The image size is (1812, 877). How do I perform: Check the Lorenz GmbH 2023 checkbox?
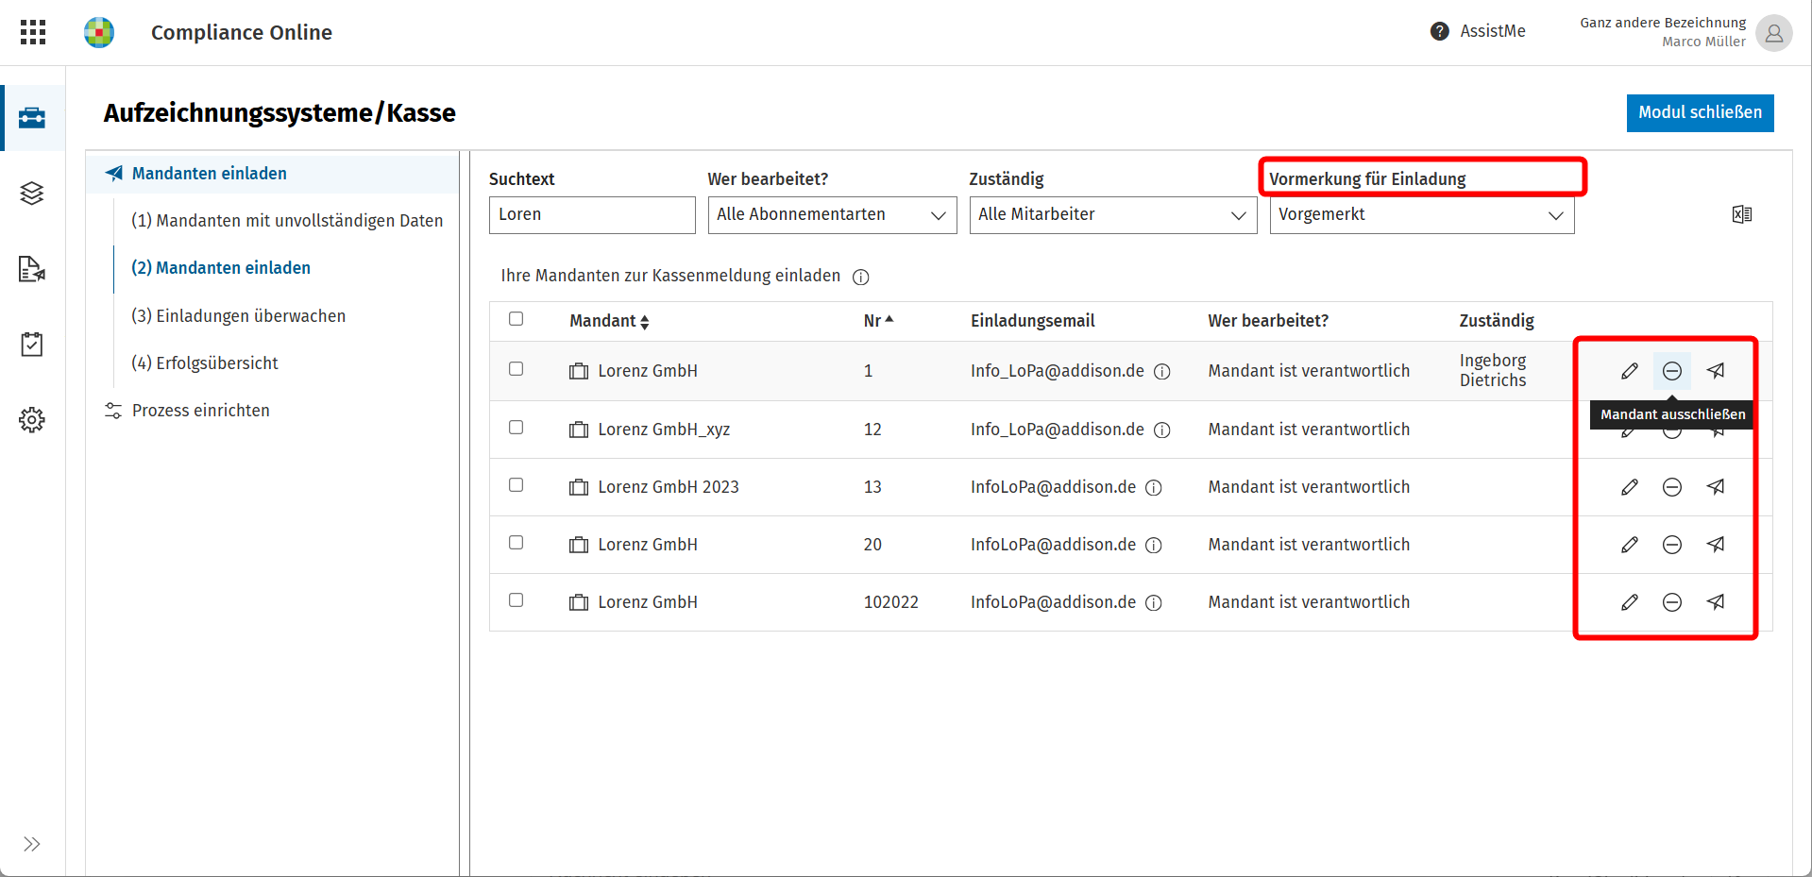pyautogui.click(x=516, y=485)
